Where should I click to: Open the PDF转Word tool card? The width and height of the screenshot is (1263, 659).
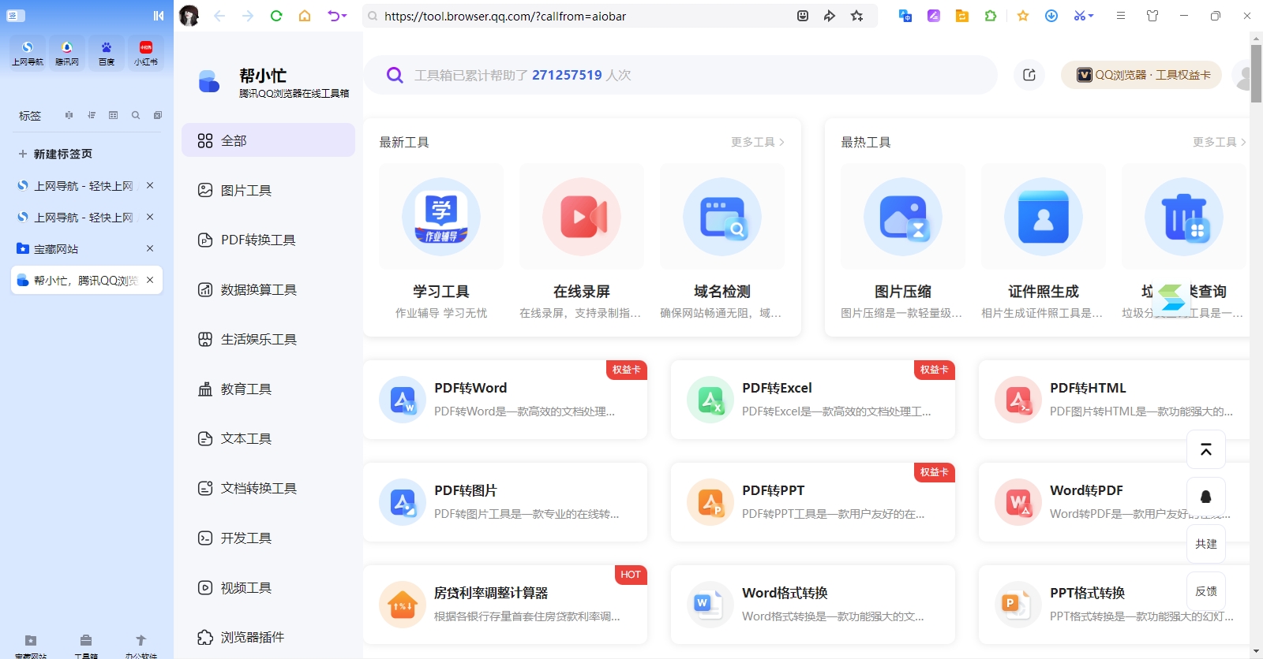(505, 400)
